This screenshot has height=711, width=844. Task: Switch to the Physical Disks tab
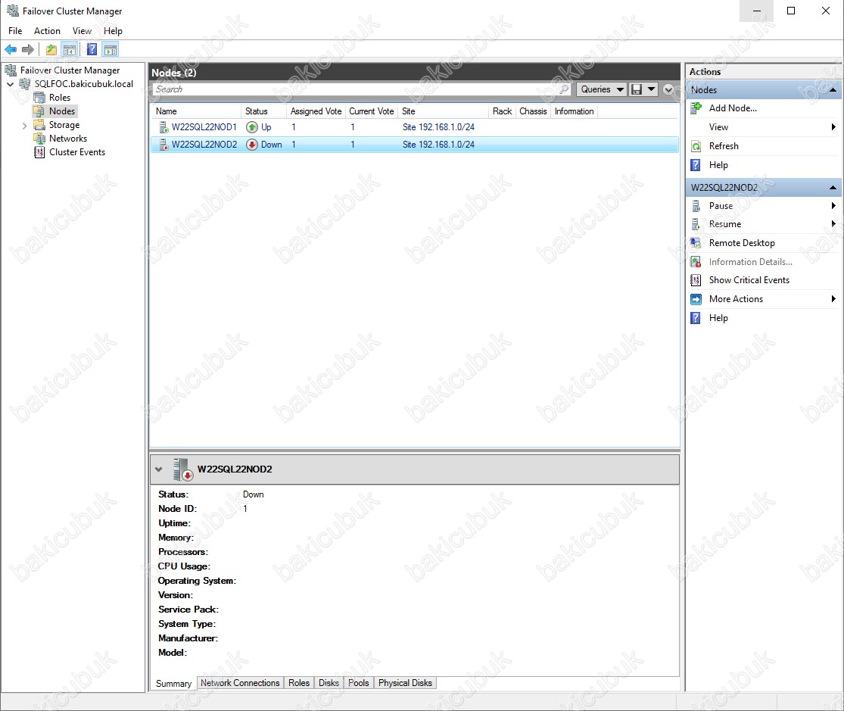click(x=405, y=683)
